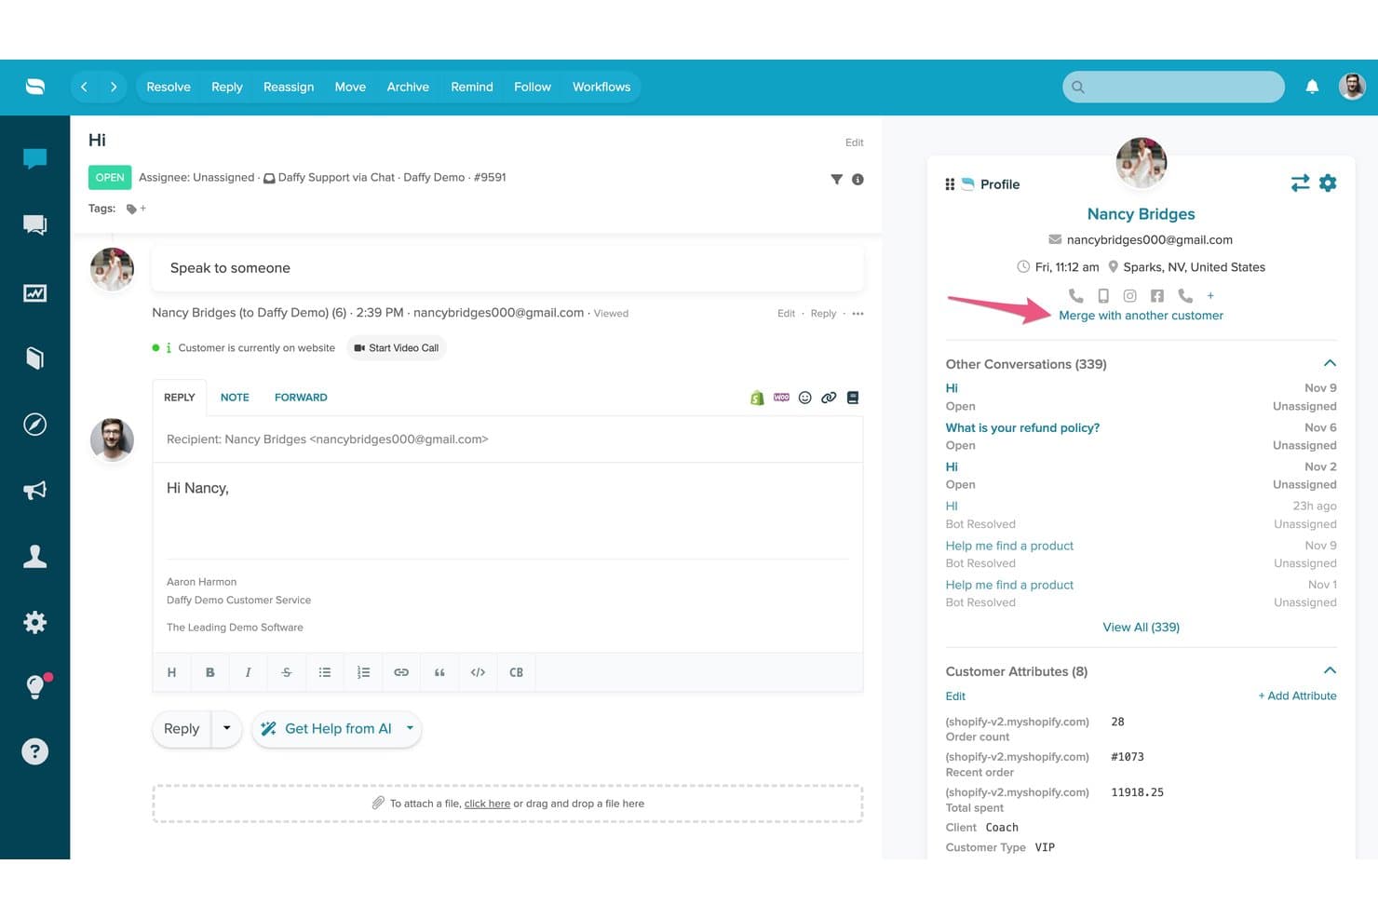Open the lightbulb tips sidebar icon

click(35, 687)
